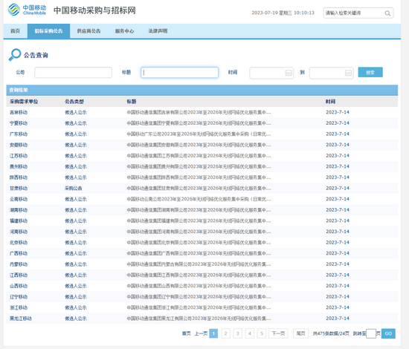Focus the header keyword search box
Screen dimensions: 409x349
[x=358, y=13]
